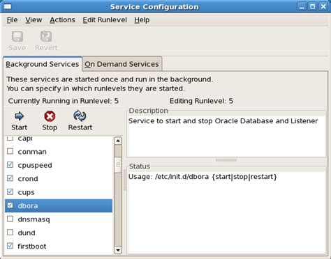
Task: Select the conman service row
Action: [x=59, y=152]
